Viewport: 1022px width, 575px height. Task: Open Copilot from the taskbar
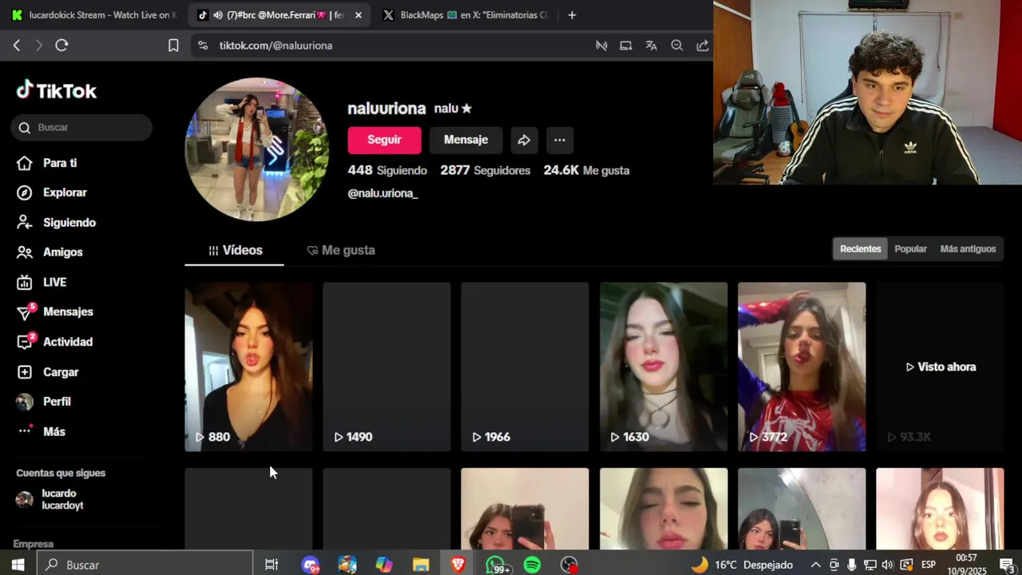click(x=384, y=565)
